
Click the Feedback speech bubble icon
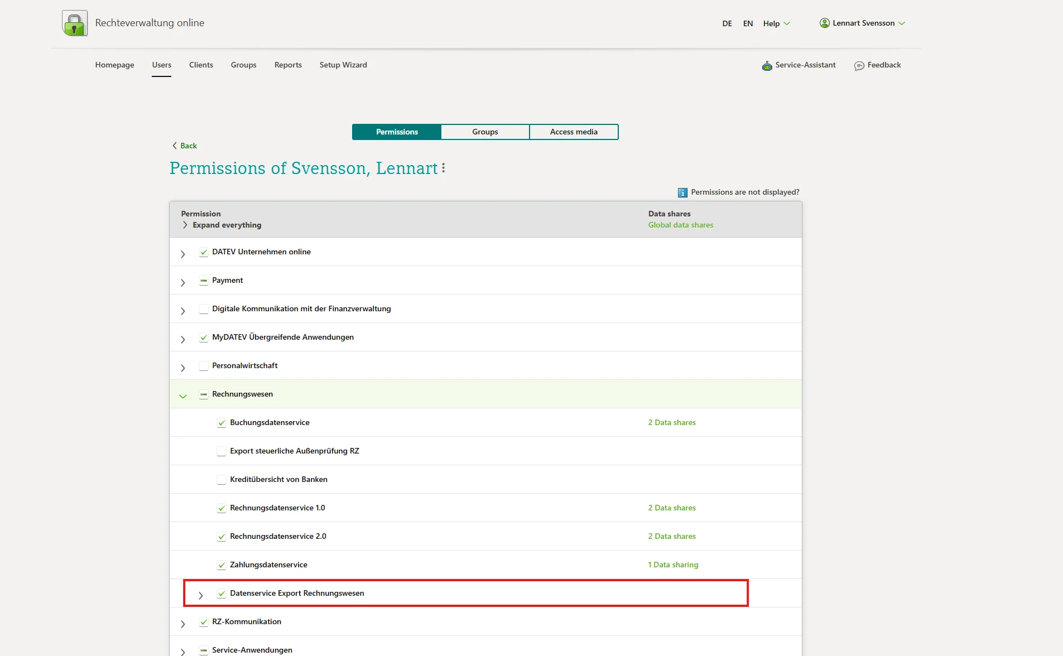[859, 65]
